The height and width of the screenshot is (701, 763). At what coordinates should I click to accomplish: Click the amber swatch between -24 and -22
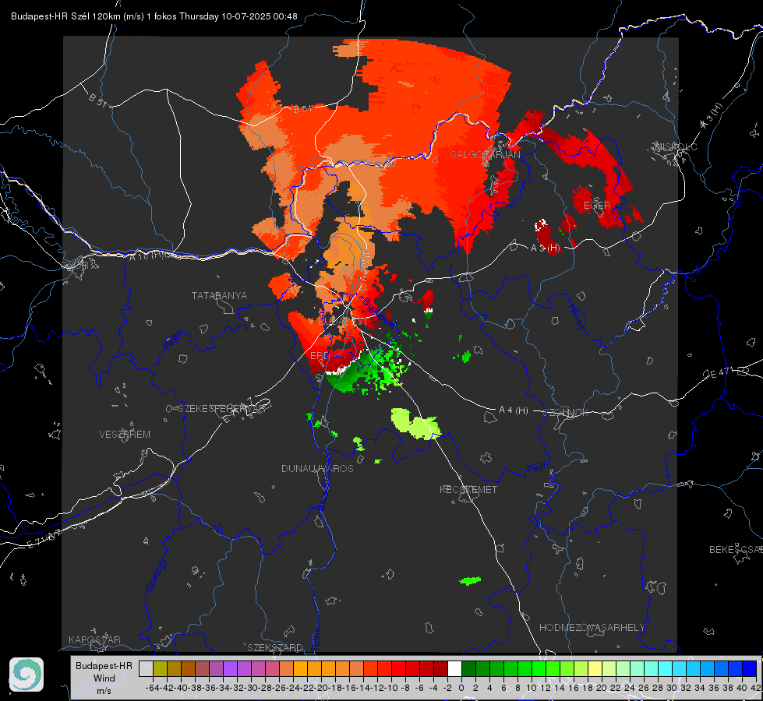300,668
